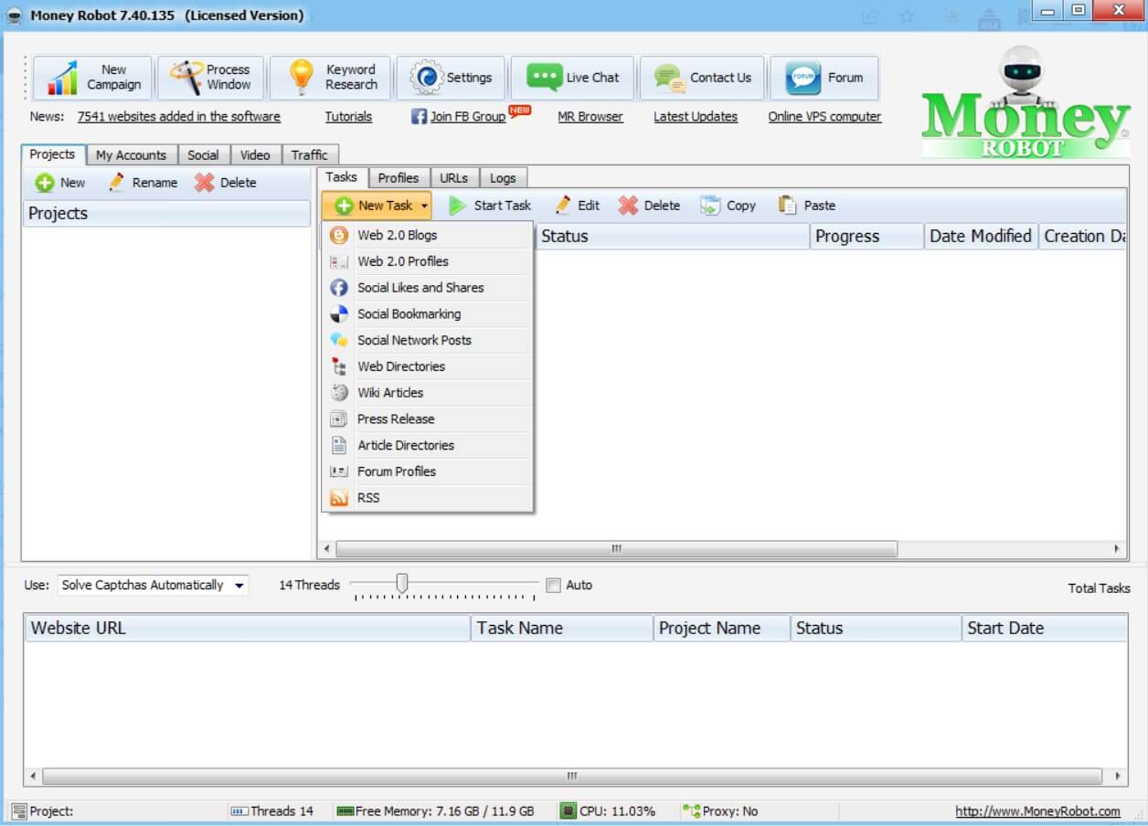Click the Threads slider handle
Viewport: 1148px width, 826px height.
401,582
